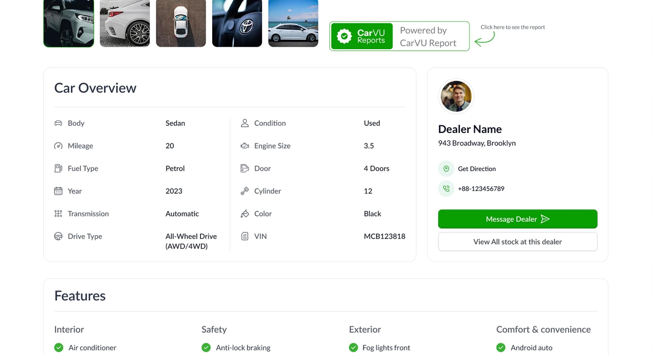Click the Body car icon
This screenshot has width=652, height=355.
coord(58,123)
